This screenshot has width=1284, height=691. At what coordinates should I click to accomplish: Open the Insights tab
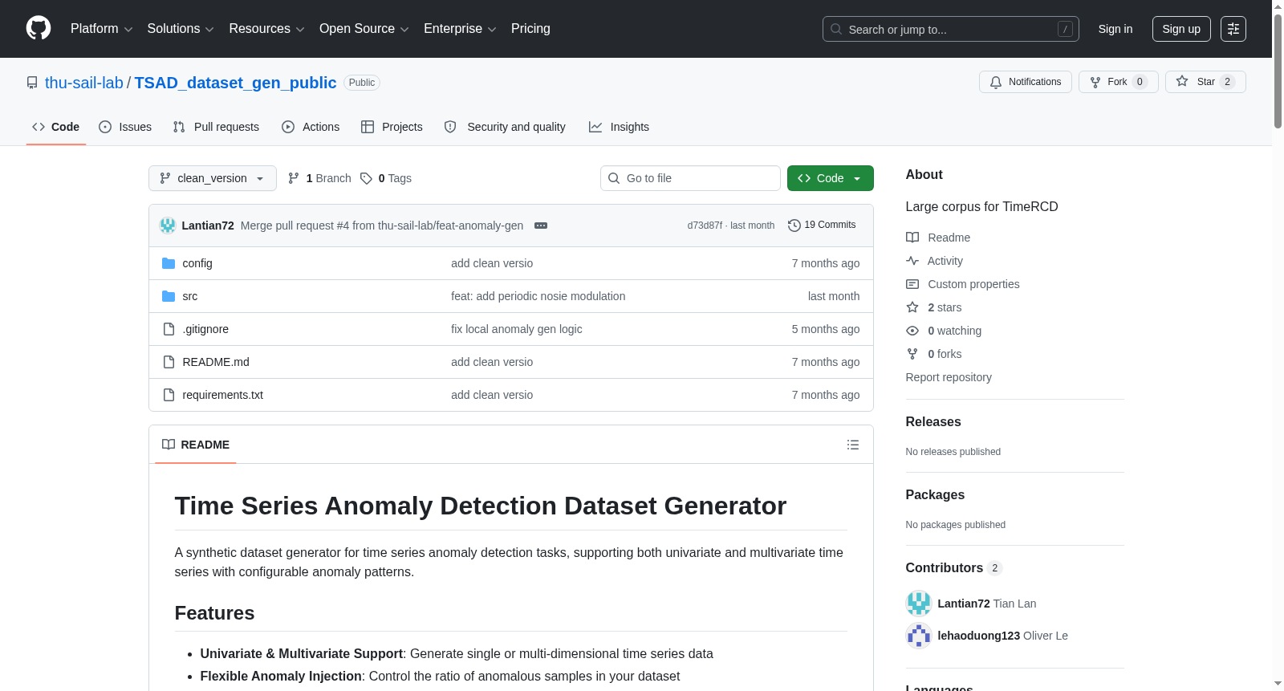619,127
